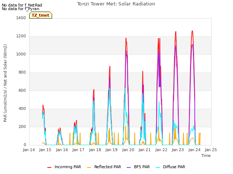Click the 'No data for f_NetRad' message
The image size is (233, 174).
coord(22,5)
